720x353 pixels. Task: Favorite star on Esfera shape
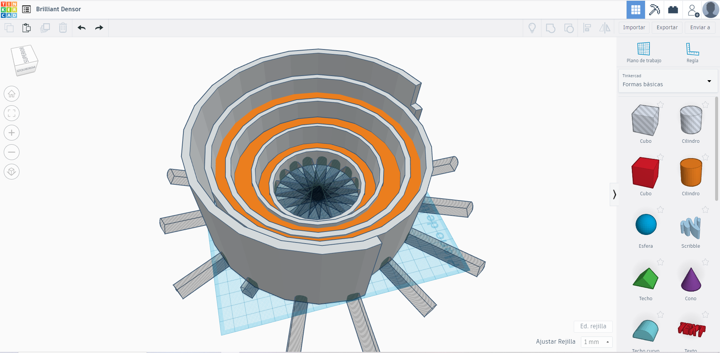coord(660,209)
